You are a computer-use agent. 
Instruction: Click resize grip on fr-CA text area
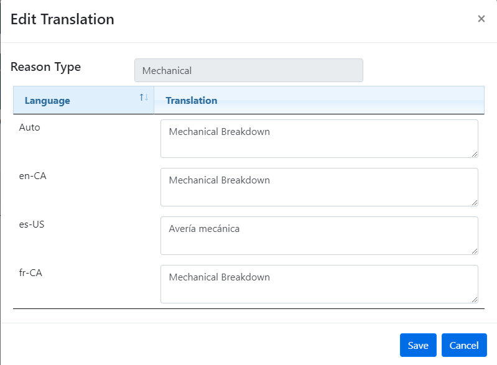tap(475, 299)
